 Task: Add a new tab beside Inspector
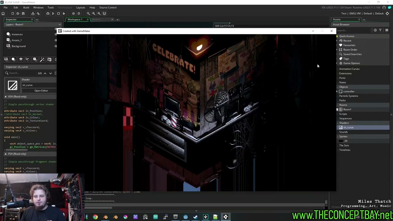point(37,20)
